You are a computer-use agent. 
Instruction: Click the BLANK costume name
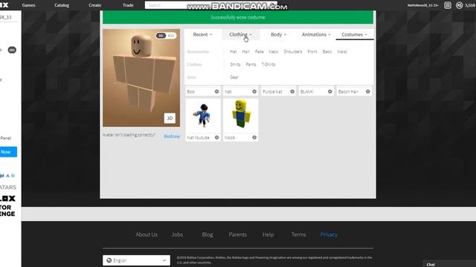(x=306, y=91)
